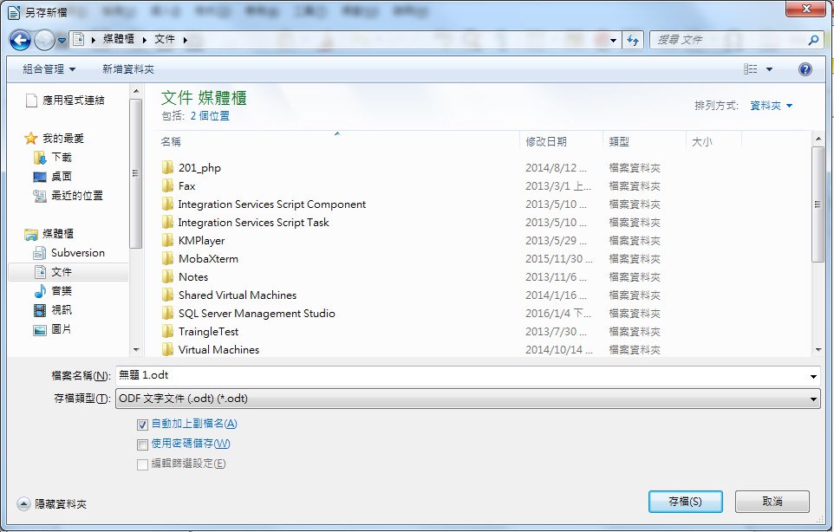The image size is (834, 532).
Task: Select the 下載 downloads folder icon
Action: tap(39, 158)
